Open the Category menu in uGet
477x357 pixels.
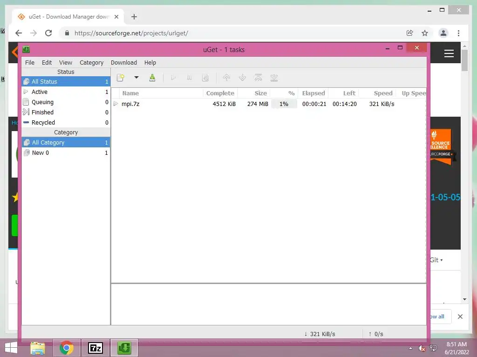pos(91,63)
